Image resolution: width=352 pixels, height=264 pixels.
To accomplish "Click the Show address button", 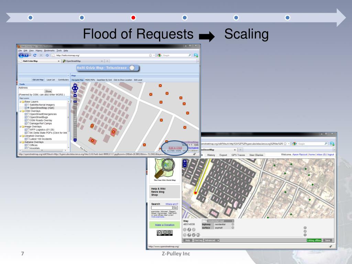I will 48,91.
